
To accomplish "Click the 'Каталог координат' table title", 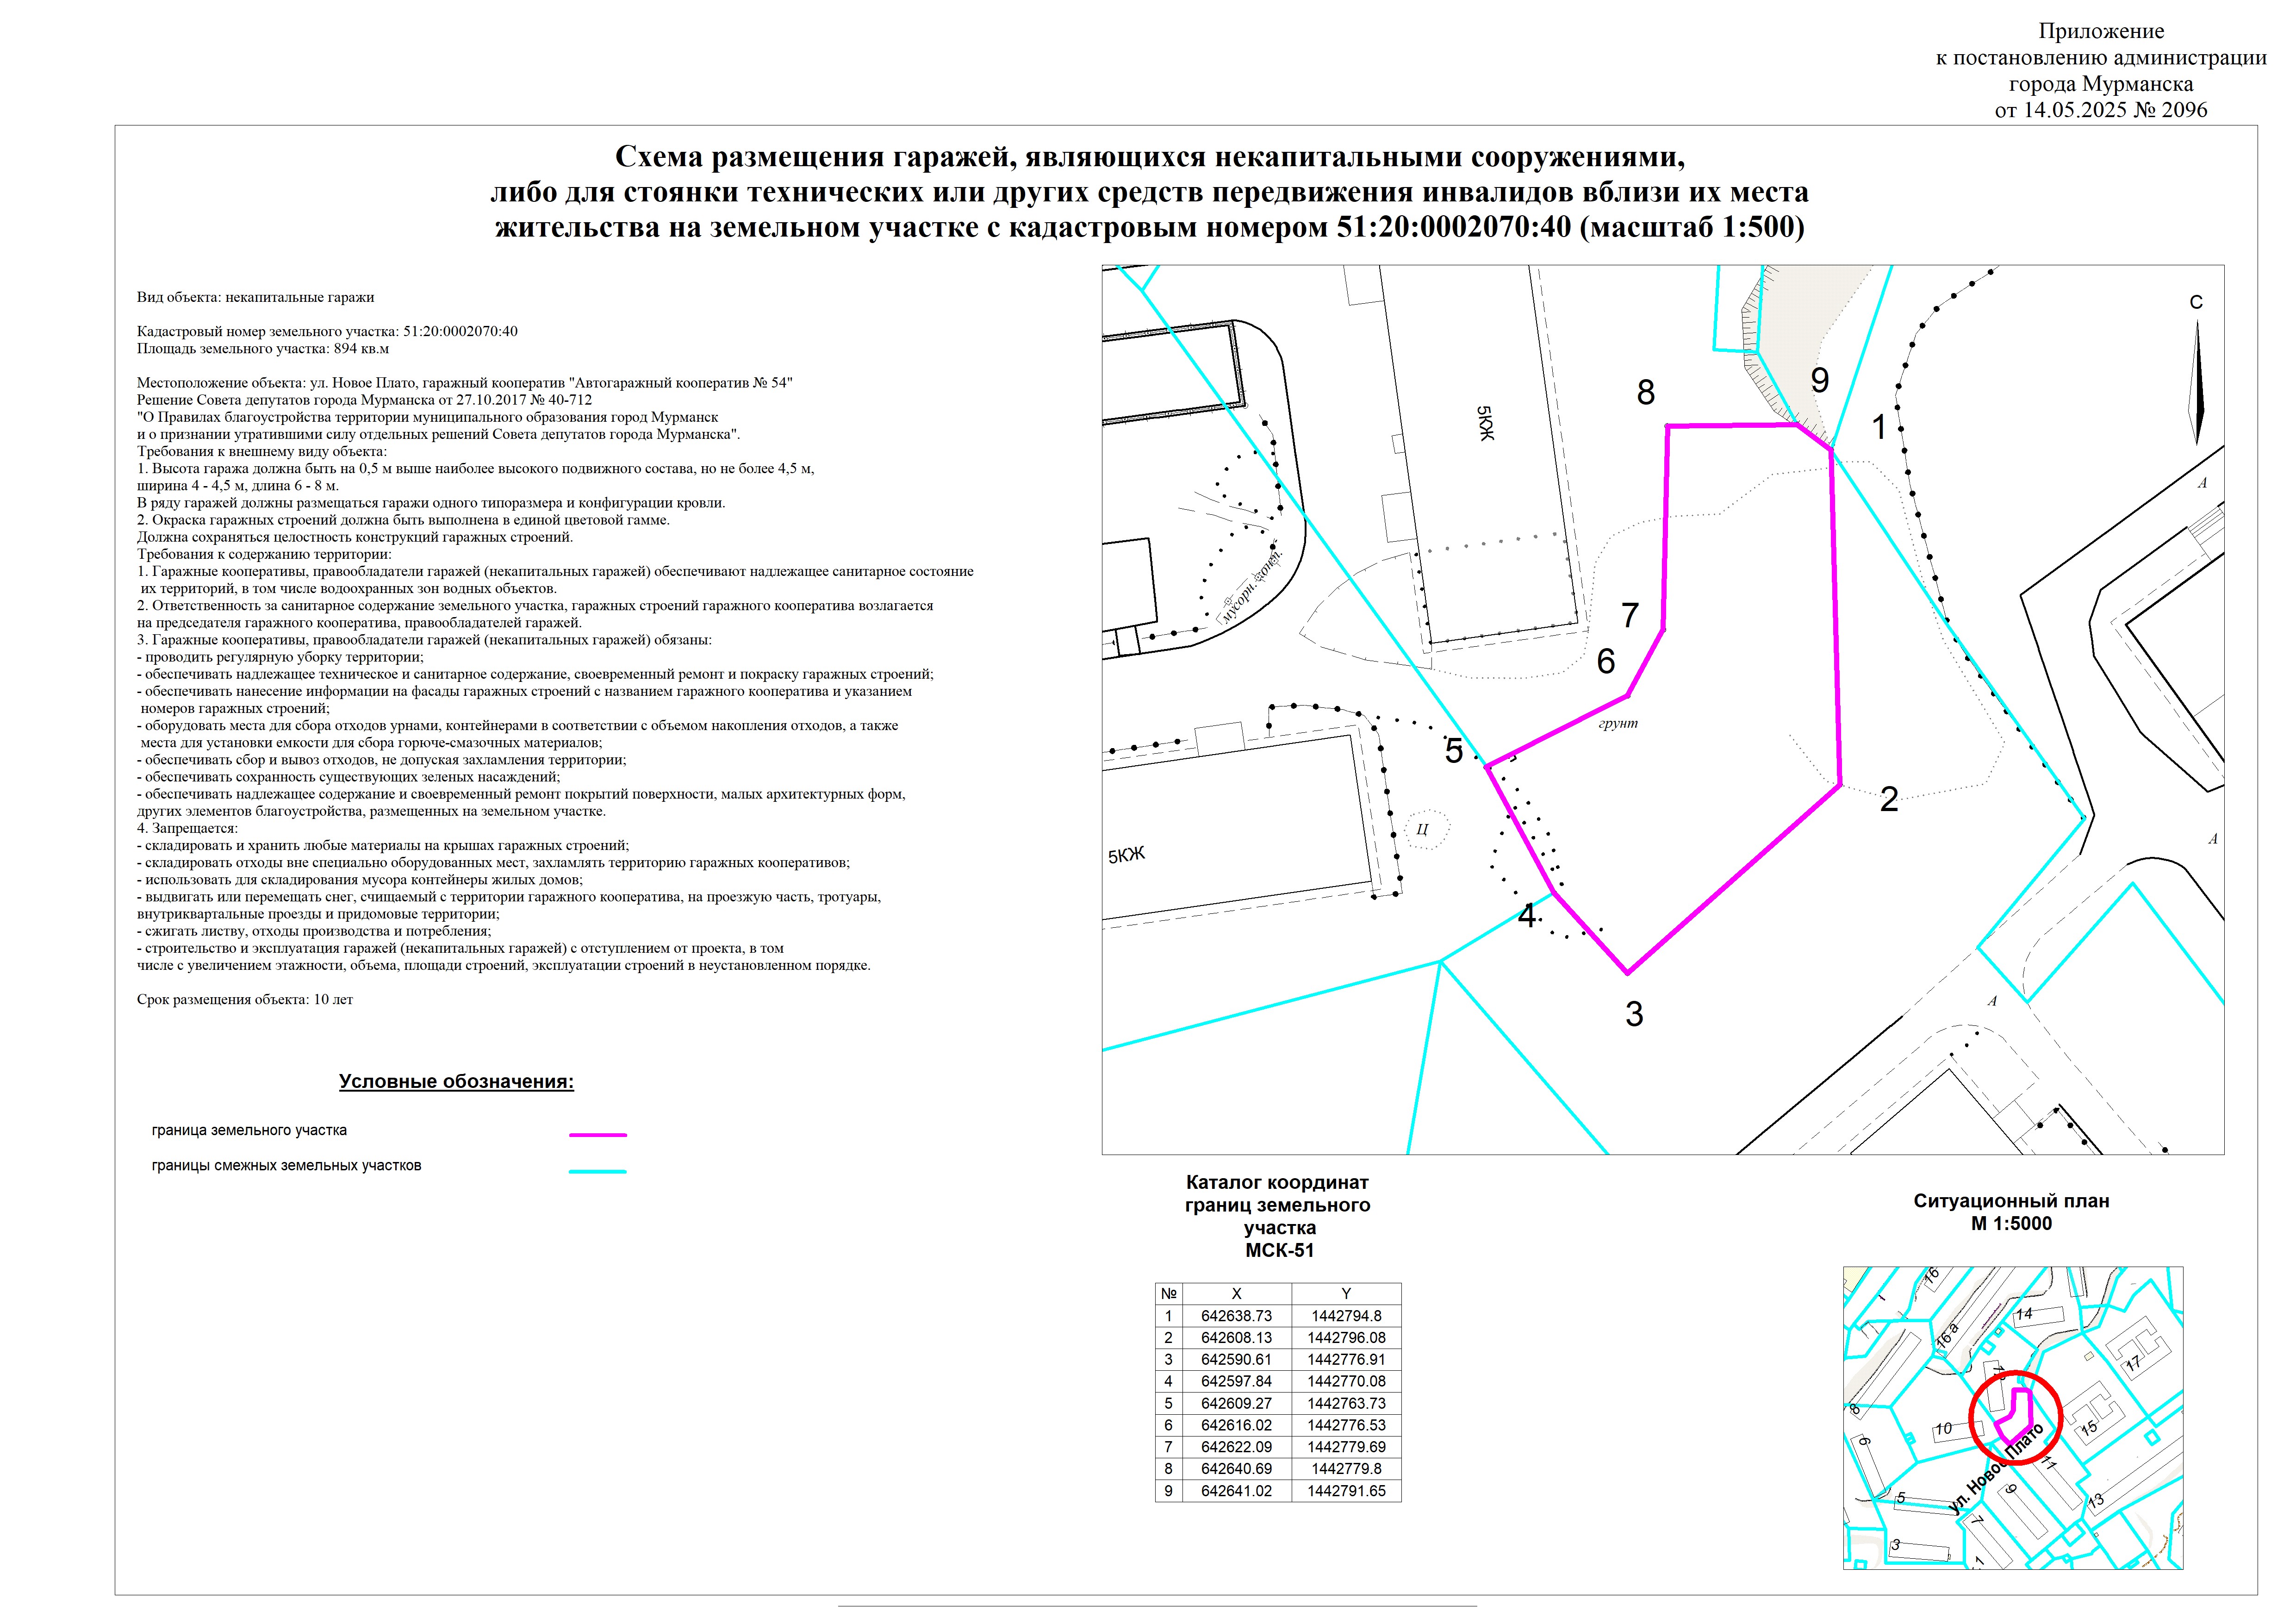I will pos(1277,1182).
